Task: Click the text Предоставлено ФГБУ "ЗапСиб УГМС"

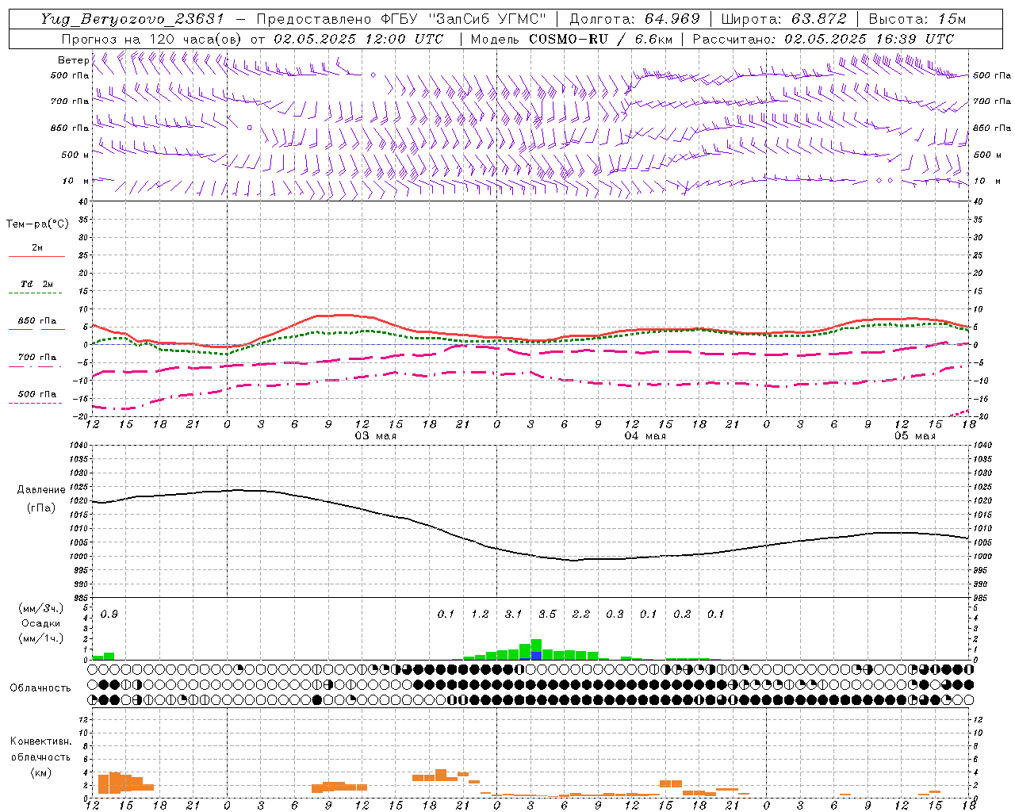Action: [401, 19]
